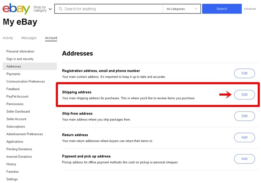The image size is (261, 183).
Task: Open the Advanced search link
Action: [250, 9]
